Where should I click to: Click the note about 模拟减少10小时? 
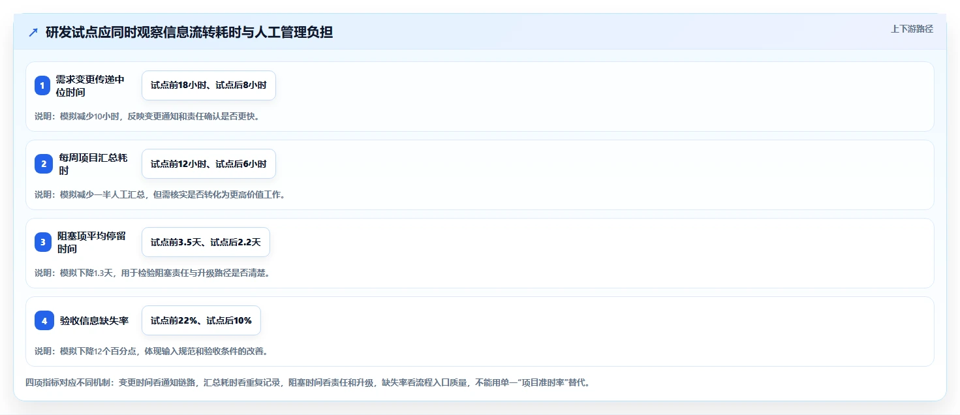(x=147, y=116)
